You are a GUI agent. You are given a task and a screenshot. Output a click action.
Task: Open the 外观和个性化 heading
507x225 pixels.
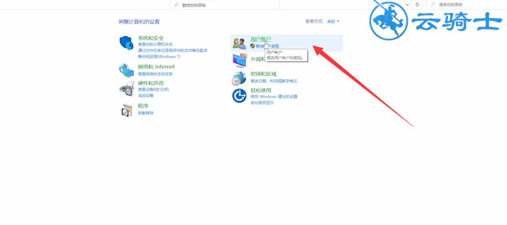[258, 59]
